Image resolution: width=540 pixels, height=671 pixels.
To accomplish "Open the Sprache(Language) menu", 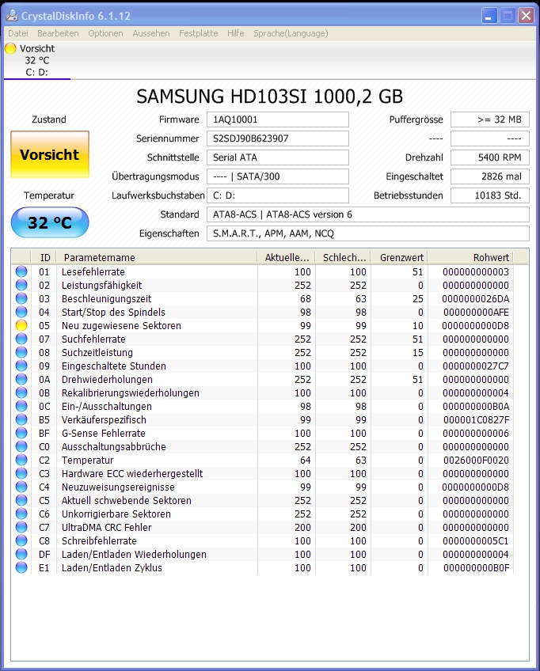I will click(x=291, y=33).
